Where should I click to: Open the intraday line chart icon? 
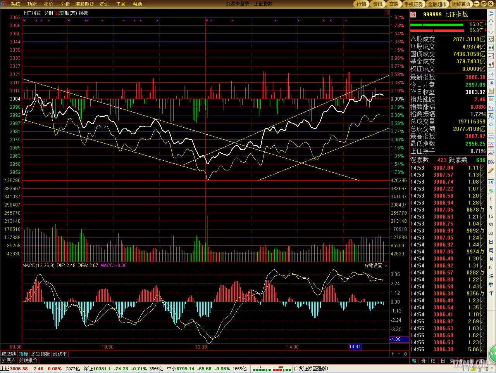491,56
